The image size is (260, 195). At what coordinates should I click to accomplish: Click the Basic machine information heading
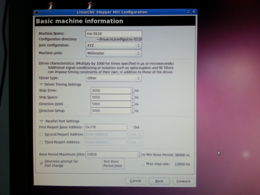[80, 21]
